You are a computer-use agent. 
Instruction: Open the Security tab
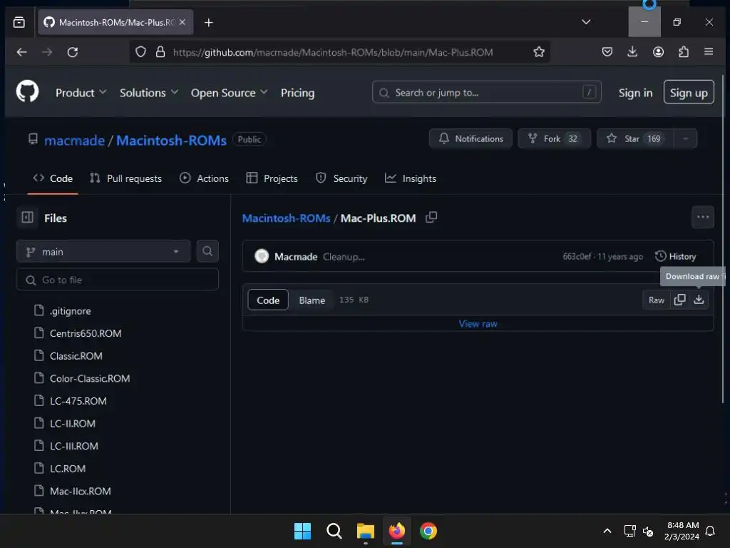(x=341, y=178)
